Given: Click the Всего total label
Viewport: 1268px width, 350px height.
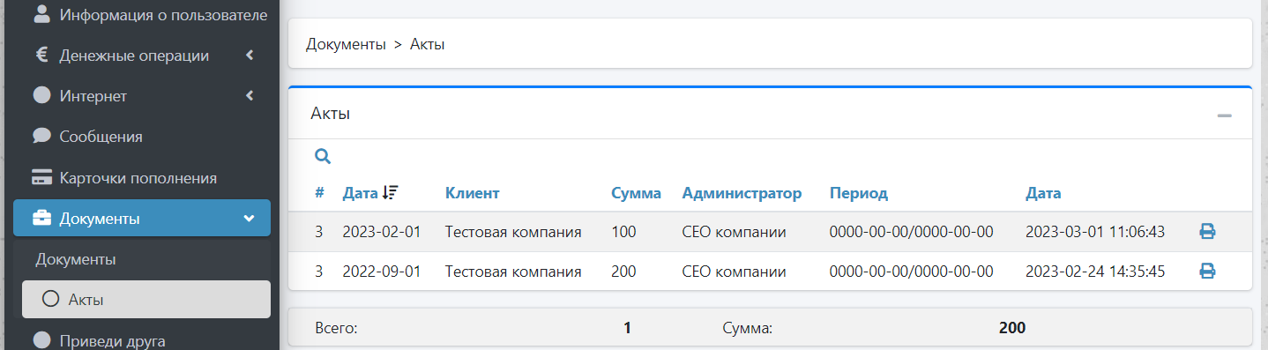Looking at the screenshot, I should pos(336,328).
